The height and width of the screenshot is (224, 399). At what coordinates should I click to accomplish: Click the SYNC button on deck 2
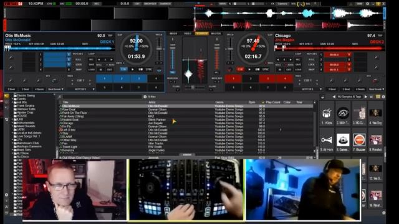(266, 69)
